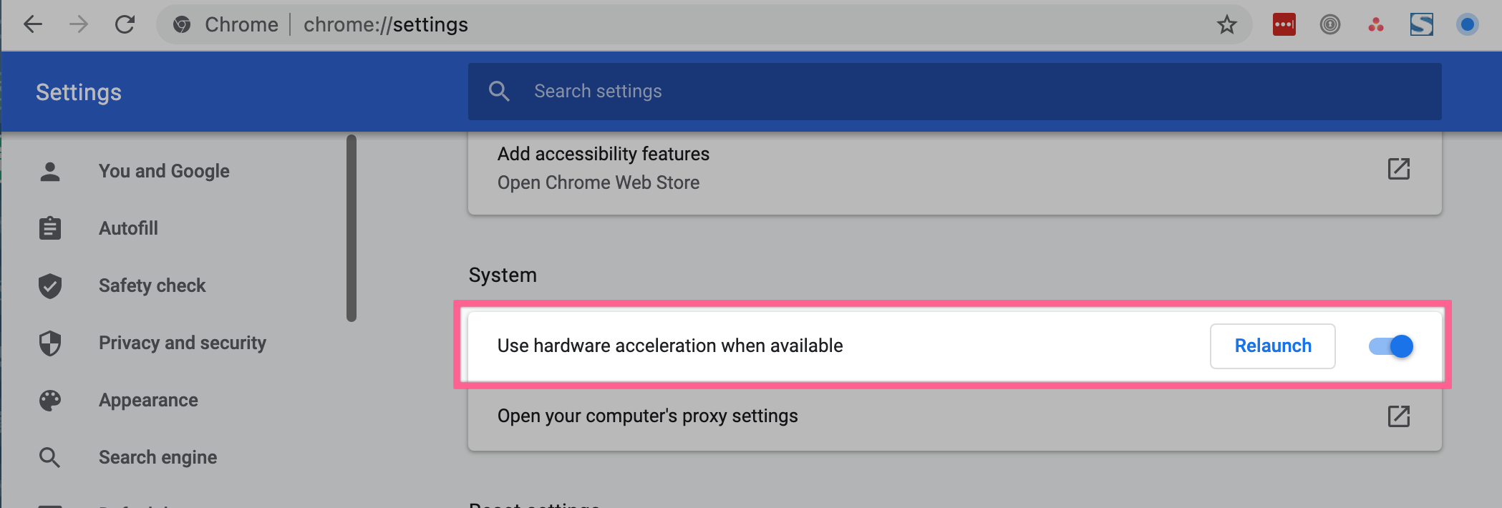Open the red password manager extension icon

[x=1284, y=25]
